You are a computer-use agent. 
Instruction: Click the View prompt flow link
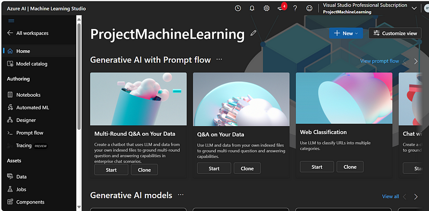click(x=379, y=61)
